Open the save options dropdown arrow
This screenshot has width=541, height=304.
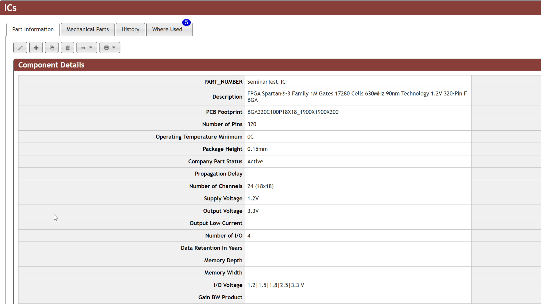point(114,47)
